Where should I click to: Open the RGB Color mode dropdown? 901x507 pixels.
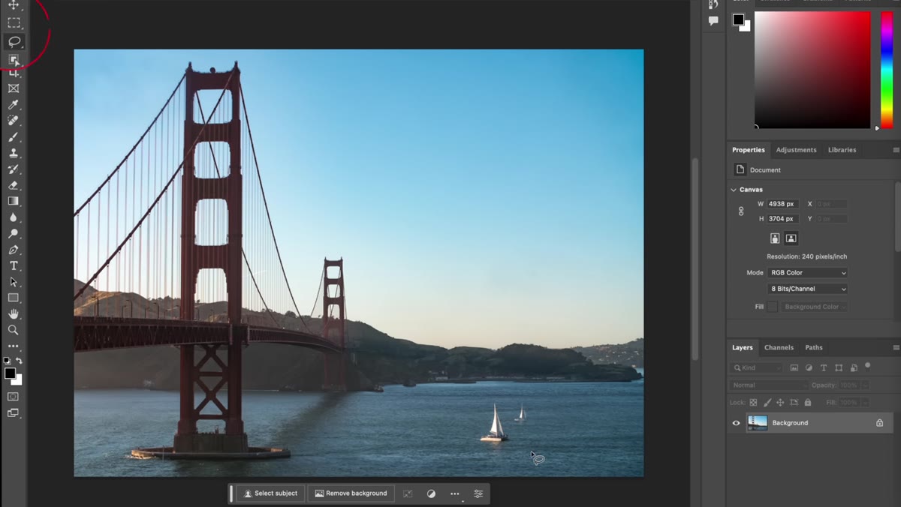808,273
